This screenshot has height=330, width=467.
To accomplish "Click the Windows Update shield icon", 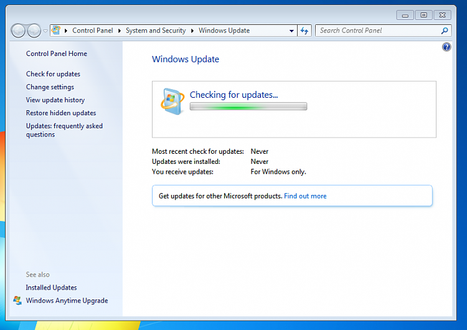I will click(172, 101).
